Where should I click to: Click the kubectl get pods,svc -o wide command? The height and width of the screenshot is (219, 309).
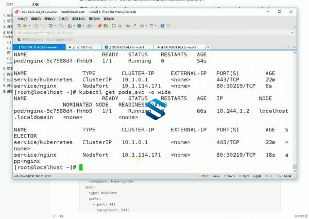coord(125,92)
